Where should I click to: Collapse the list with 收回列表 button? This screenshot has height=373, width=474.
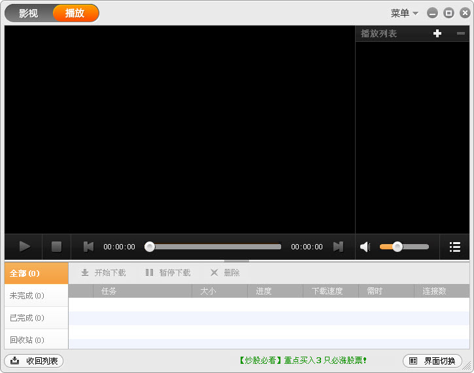34,361
